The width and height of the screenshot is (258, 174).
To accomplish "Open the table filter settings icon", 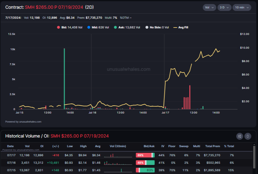I will [240, 136].
